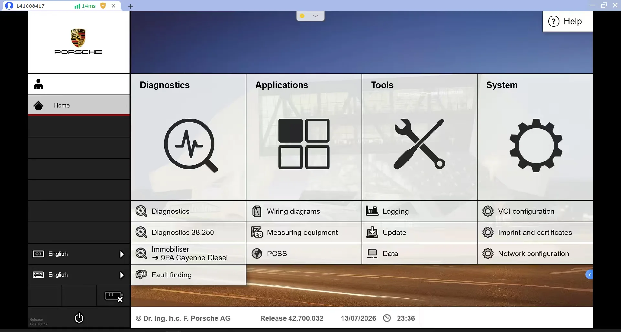This screenshot has width=621, height=332.
Task: Open the Applications four-squares tile
Action: [x=304, y=137]
